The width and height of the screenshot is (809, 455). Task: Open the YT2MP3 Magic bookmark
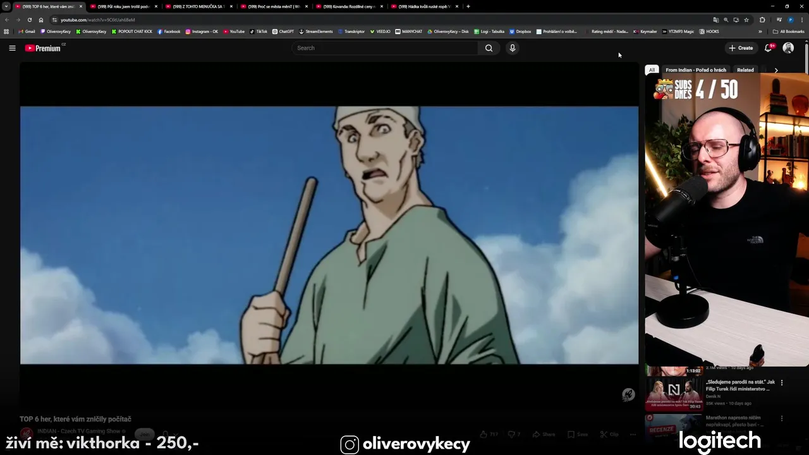678,32
